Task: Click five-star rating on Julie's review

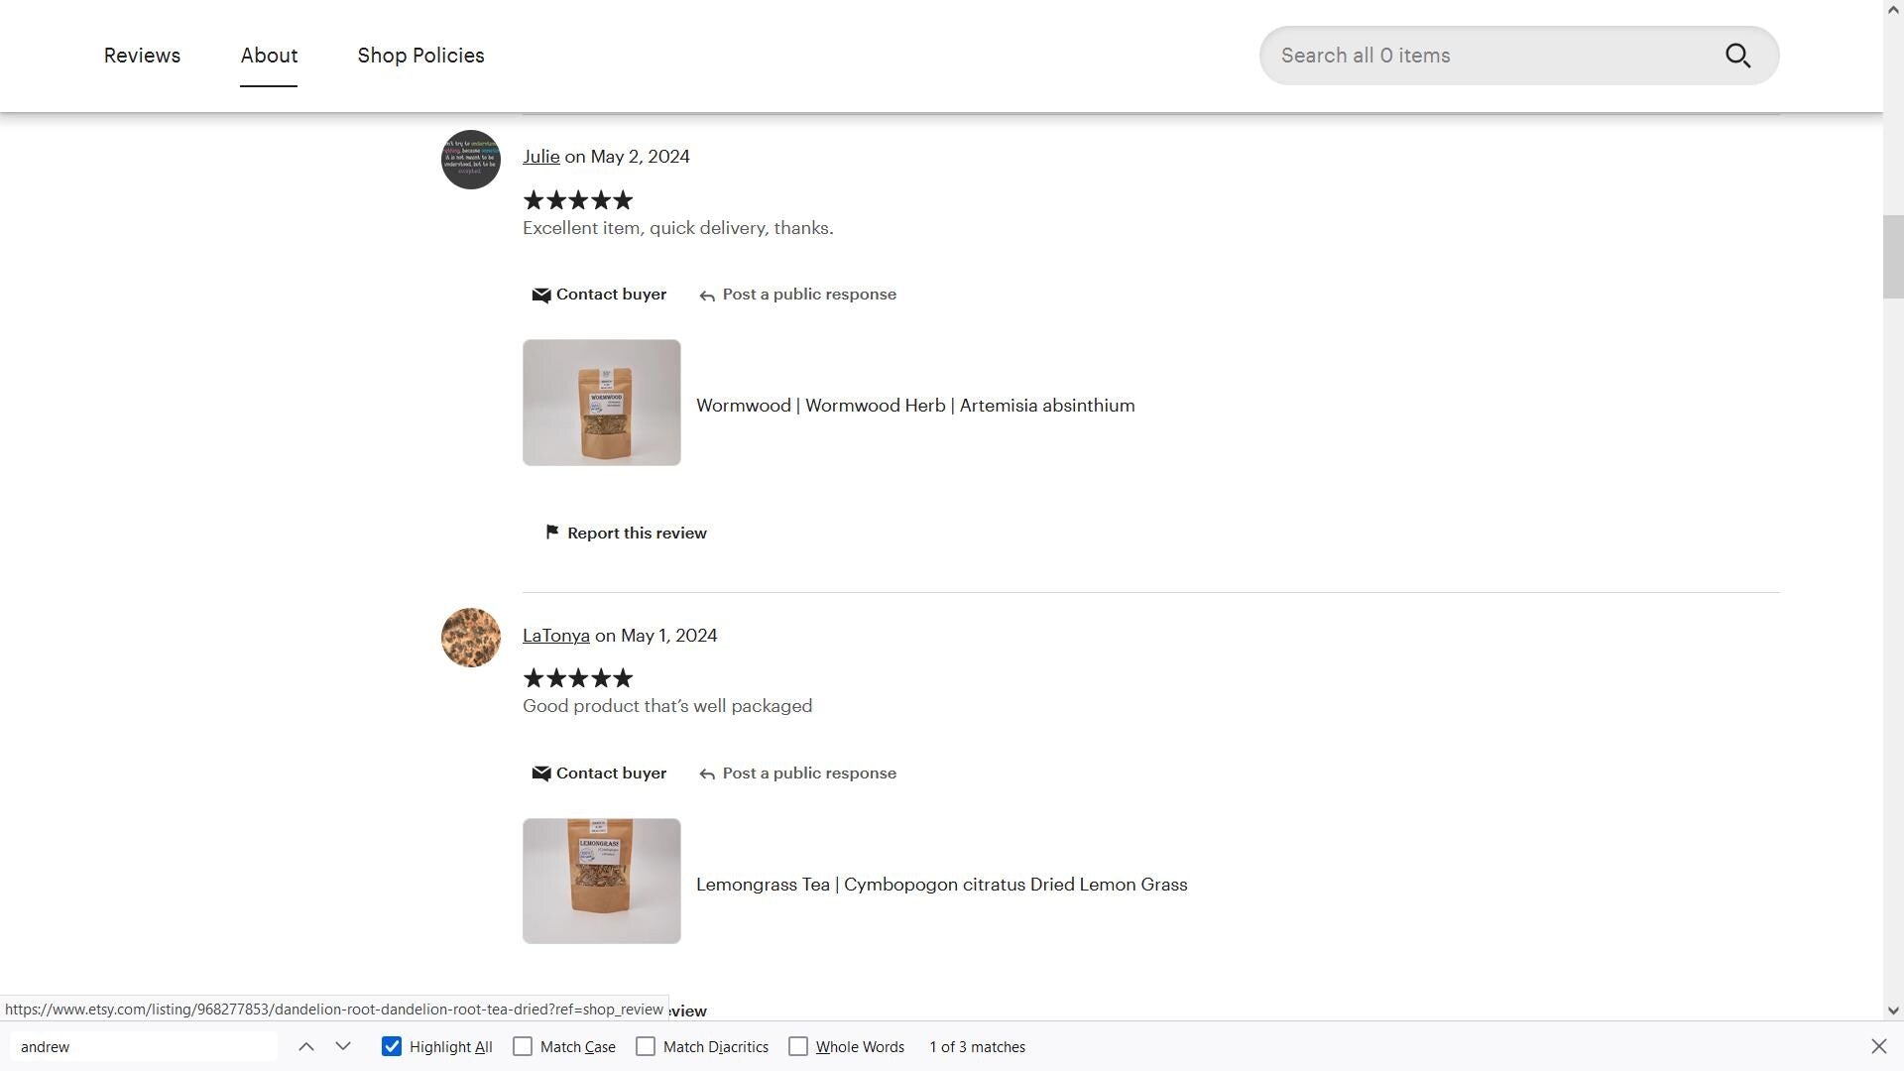Action: click(577, 200)
